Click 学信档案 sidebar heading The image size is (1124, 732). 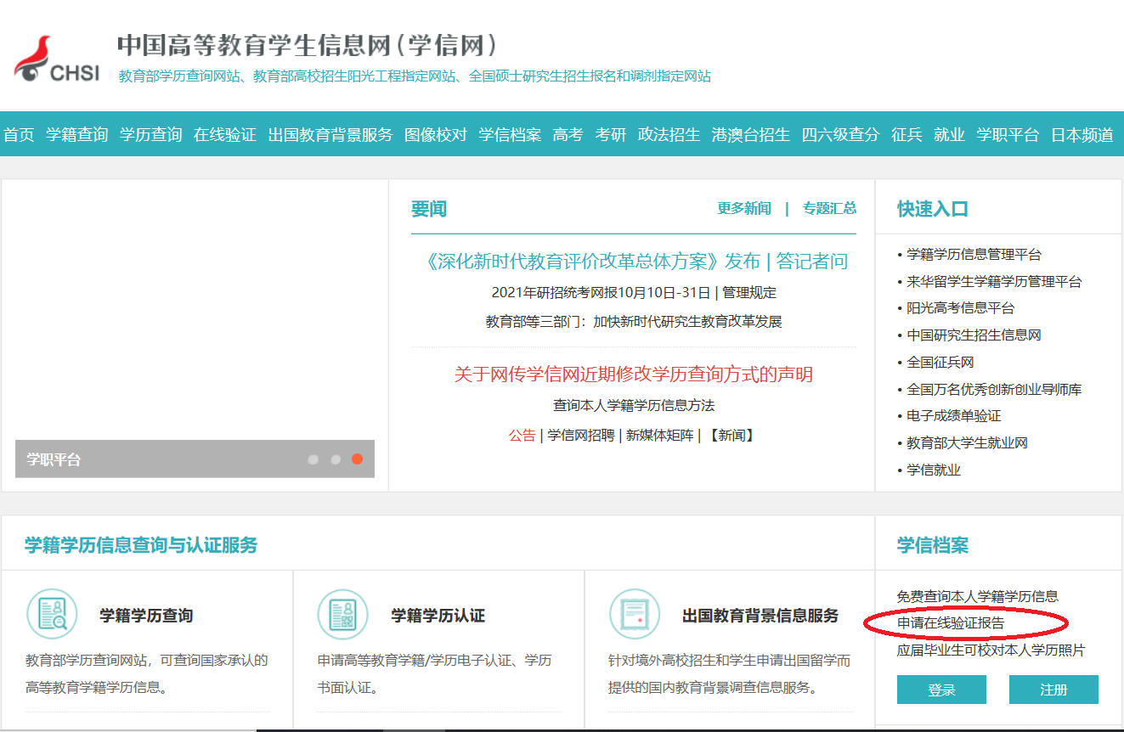(933, 545)
